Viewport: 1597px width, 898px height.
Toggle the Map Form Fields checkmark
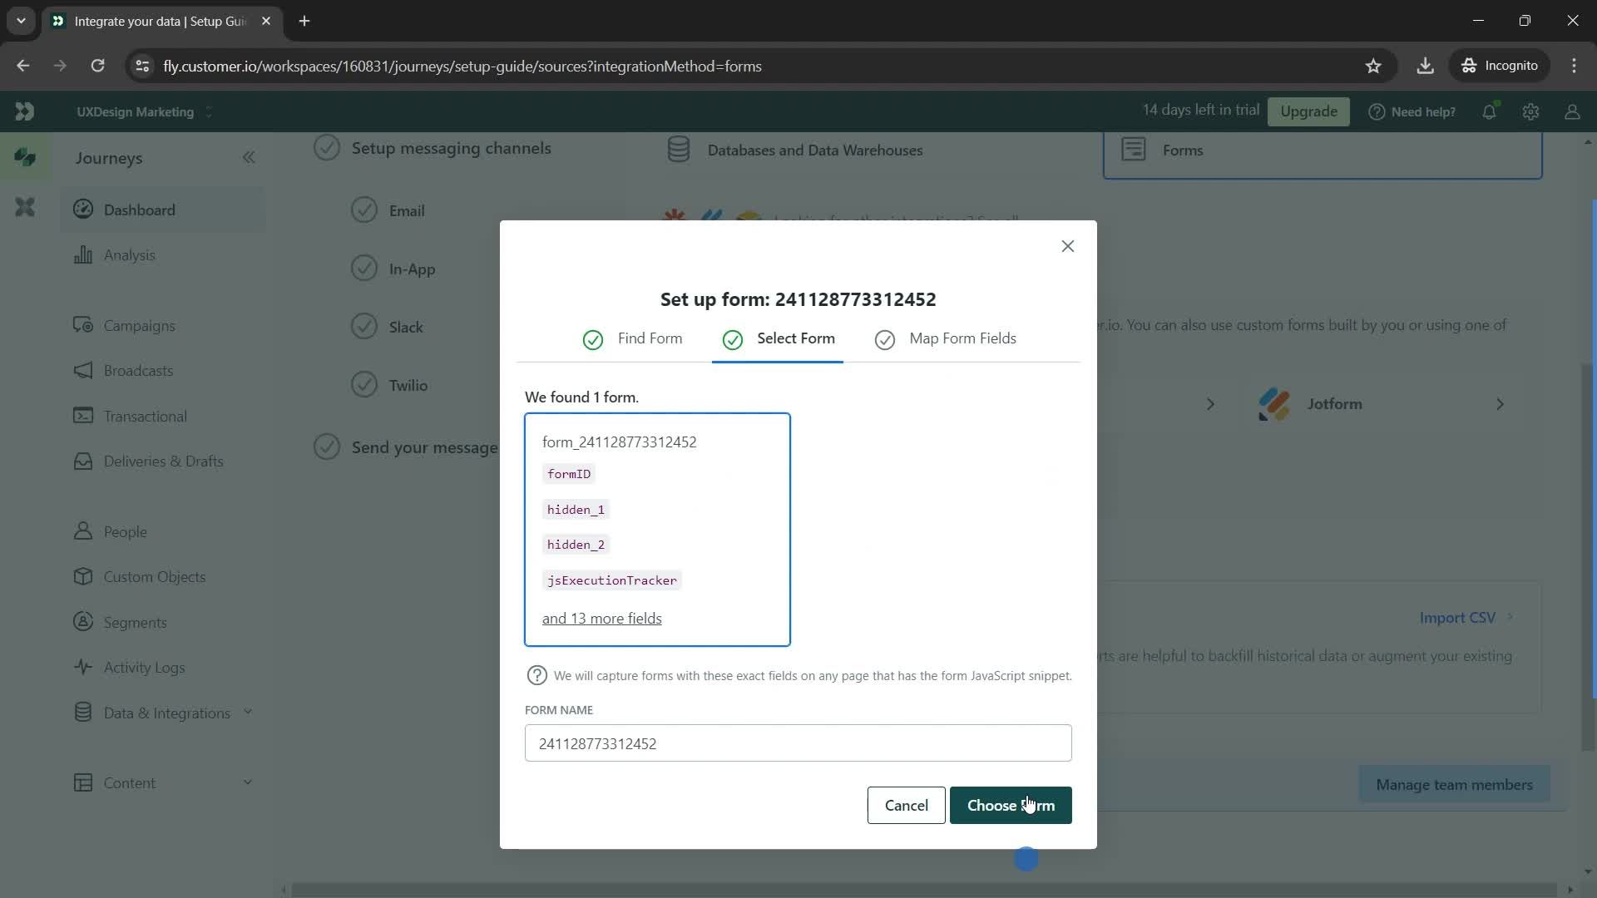(x=886, y=338)
